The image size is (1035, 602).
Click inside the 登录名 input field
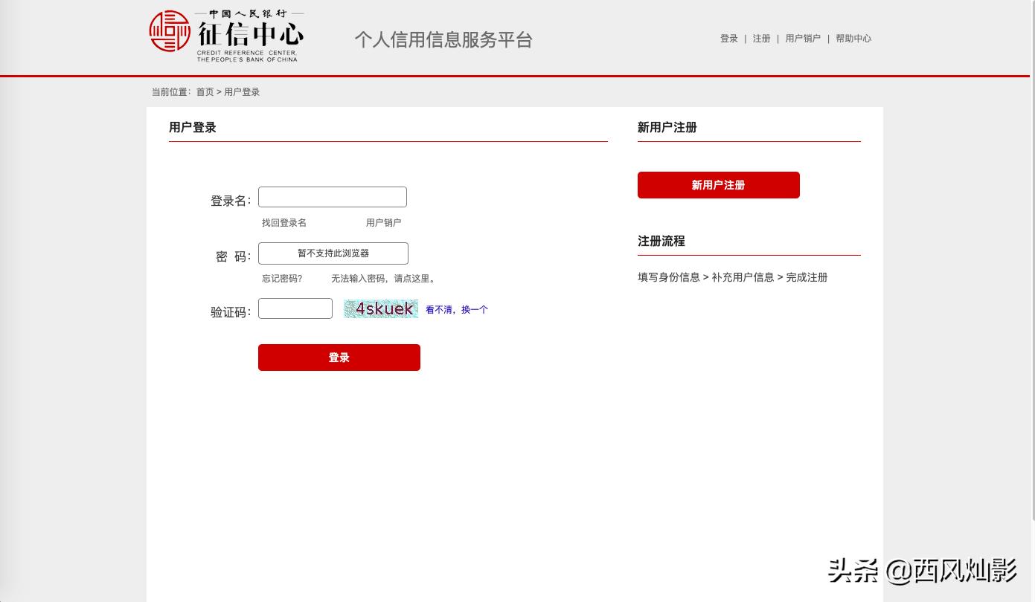(332, 197)
